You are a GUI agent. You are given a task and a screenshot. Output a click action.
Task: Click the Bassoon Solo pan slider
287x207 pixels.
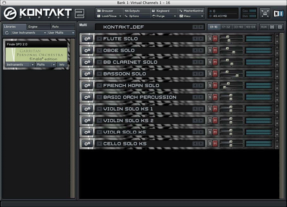tap(231, 76)
